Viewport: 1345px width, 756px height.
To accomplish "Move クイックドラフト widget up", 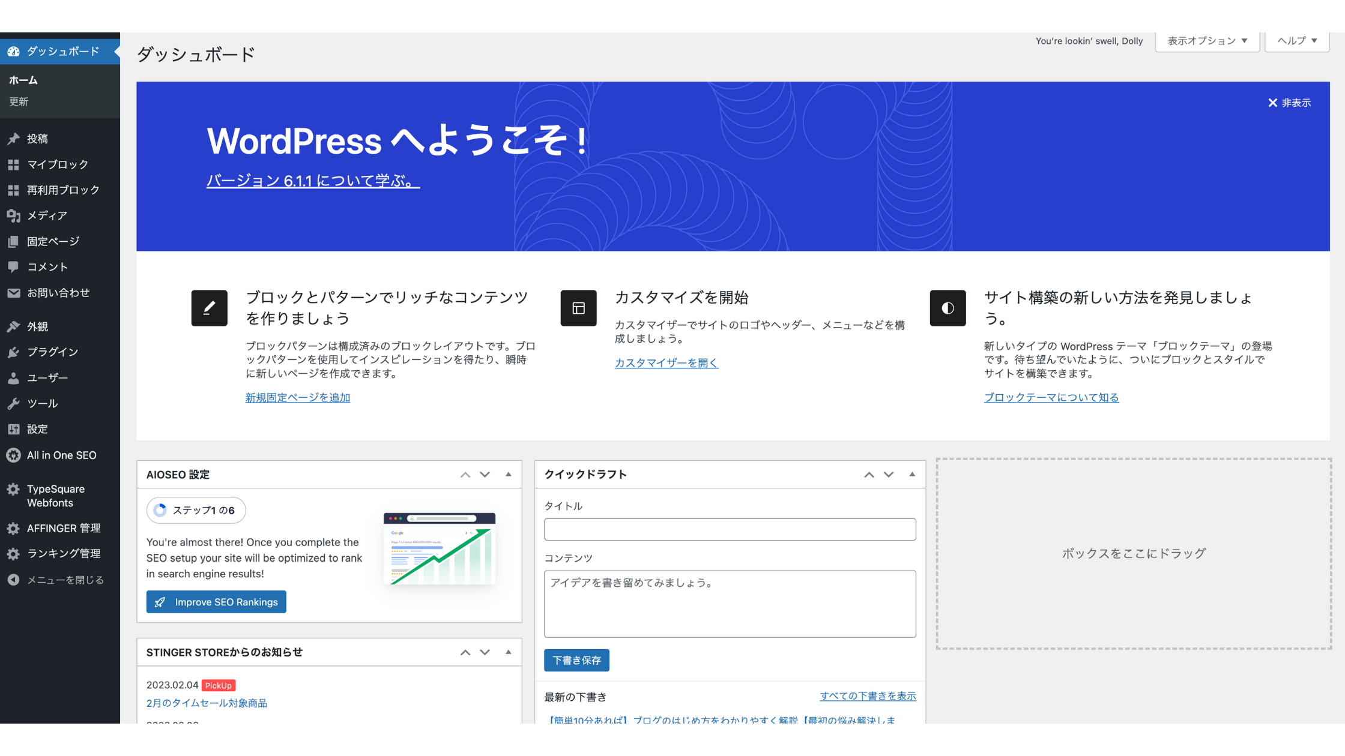I will coord(869,475).
